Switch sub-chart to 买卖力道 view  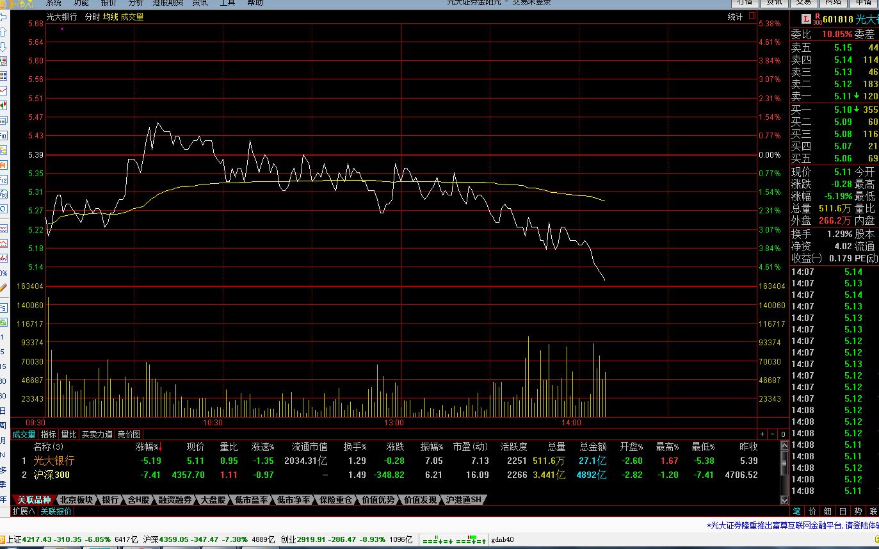pyautogui.click(x=97, y=434)
